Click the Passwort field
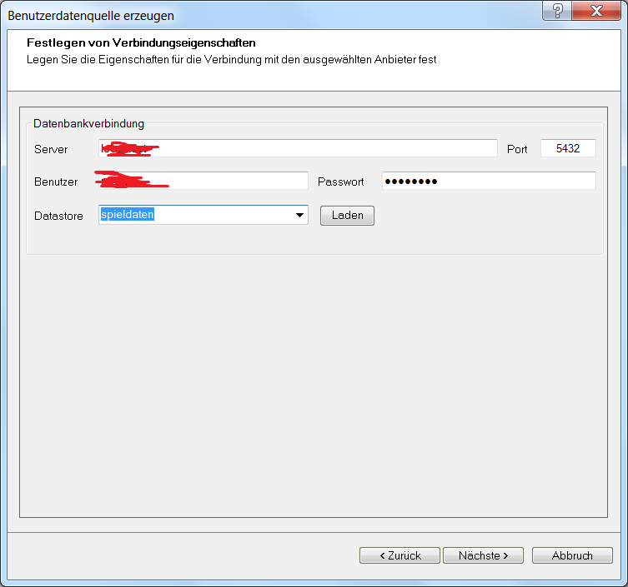628x587 pixels. point(489,181)
